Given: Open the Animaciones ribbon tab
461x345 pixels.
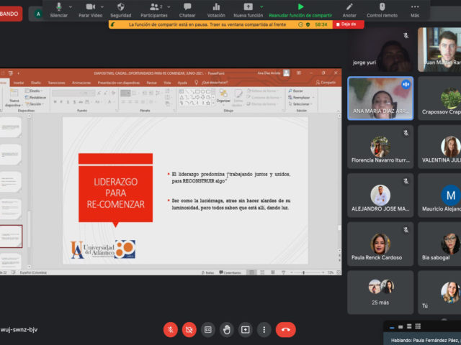Looking at the screenshot, I should (81, 83).
